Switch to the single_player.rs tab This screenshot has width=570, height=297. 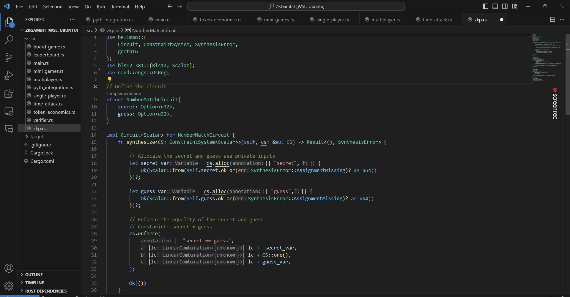[x=332, y=20]
